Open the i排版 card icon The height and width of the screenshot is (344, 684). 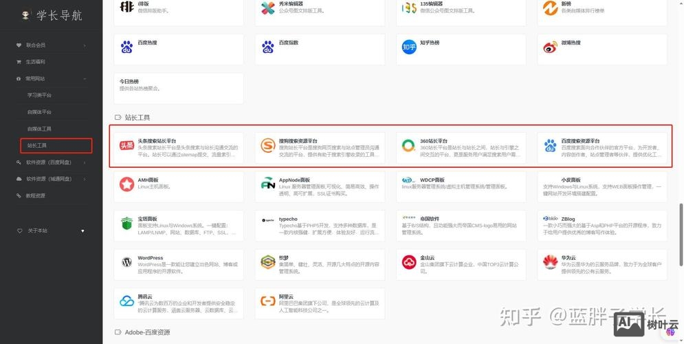pos(126,8)
